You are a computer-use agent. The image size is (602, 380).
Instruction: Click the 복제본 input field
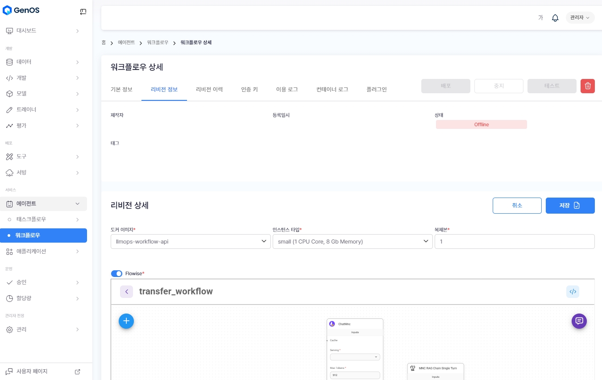pos(514,242)
